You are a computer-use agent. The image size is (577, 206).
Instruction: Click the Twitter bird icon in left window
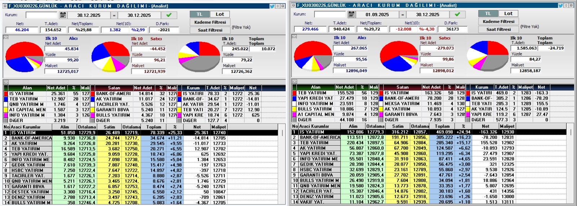tap(272, 6)
